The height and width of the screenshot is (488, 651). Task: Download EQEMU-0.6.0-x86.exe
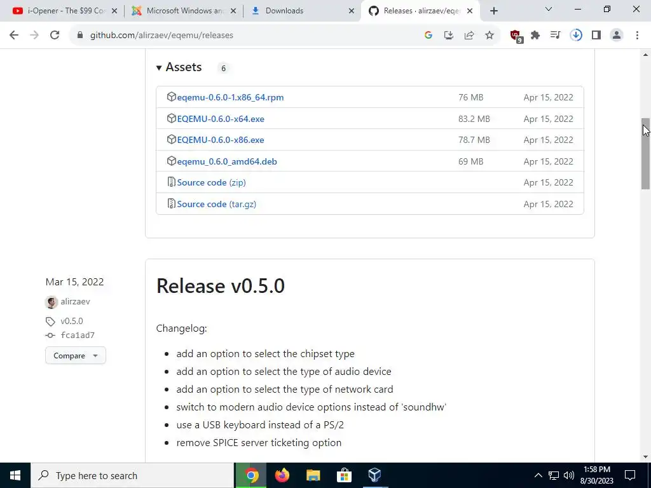[221, 140]
